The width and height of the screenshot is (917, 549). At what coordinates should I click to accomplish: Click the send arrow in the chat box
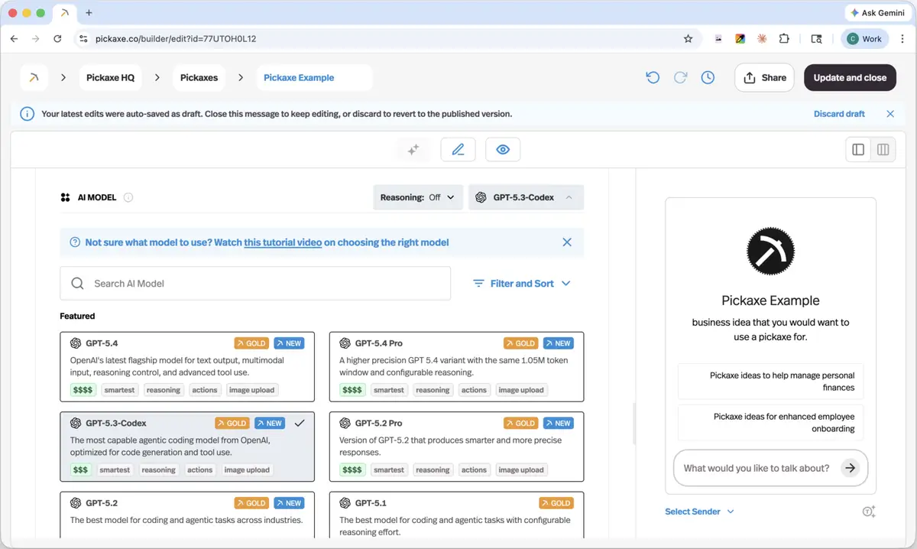[x=850, y=468]
